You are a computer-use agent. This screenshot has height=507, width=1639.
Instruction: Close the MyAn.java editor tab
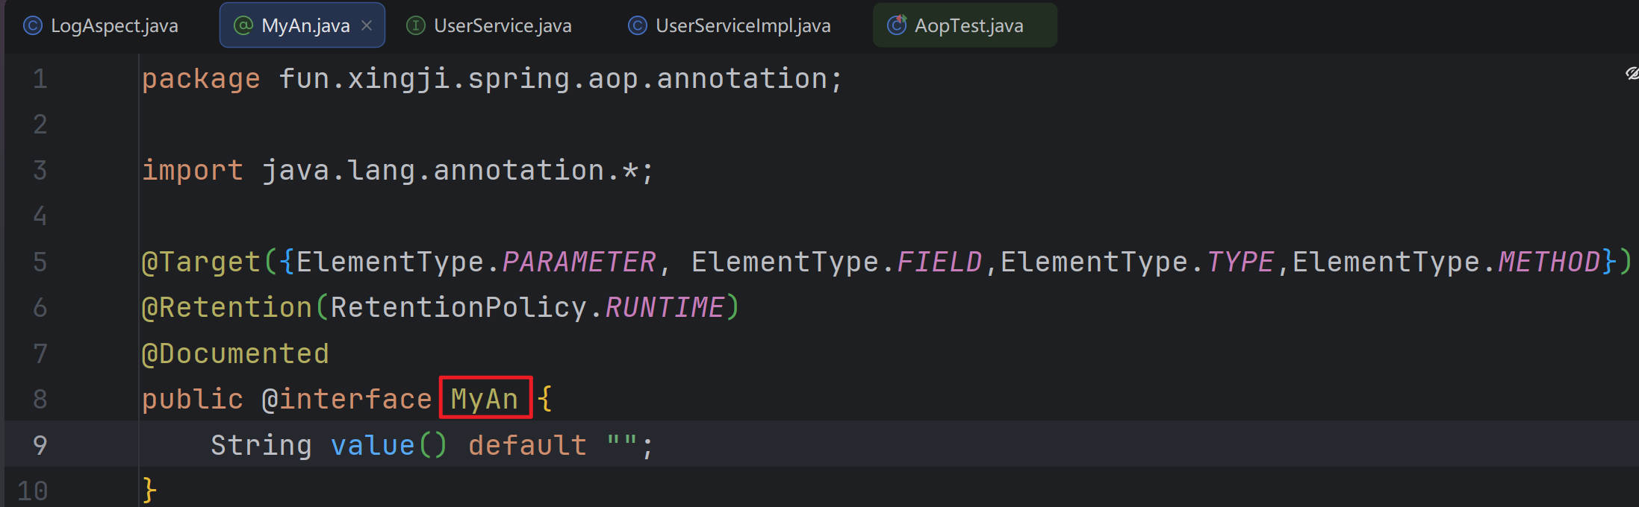click(x=367, y=25)
